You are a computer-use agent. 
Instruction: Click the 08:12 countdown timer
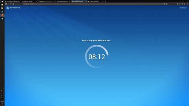click(x=97, y=57)
